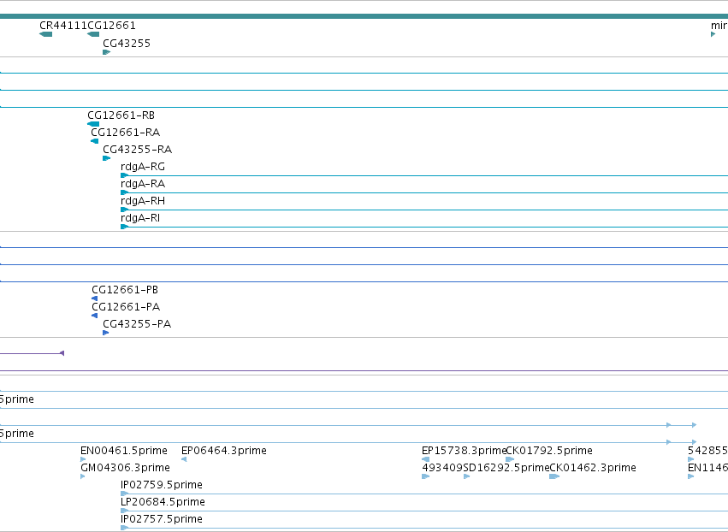The height and width of the screenshot is (532, 728).
Task: Select the CR44111 gene feature label
Action: (63, 26)
